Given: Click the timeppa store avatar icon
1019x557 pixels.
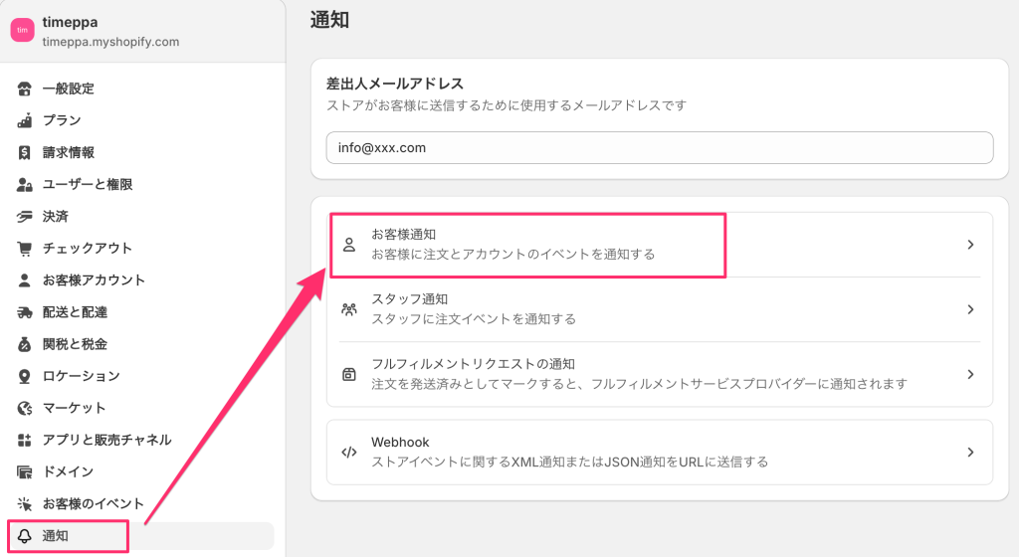Looking at the screenshot, I should pyautogui.click(x=22, y=30).
